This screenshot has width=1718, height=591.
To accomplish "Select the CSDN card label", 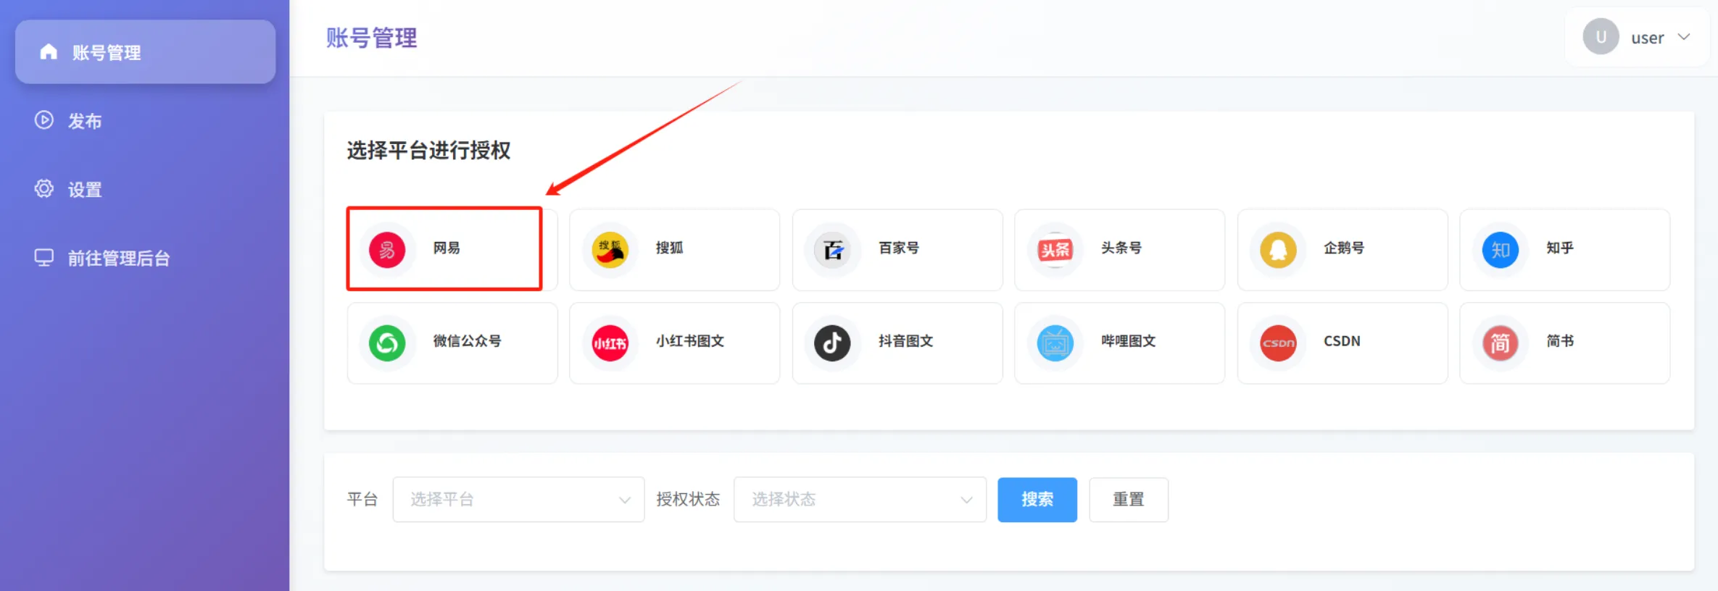I will pyautogui.click(x=1342, y=340).
